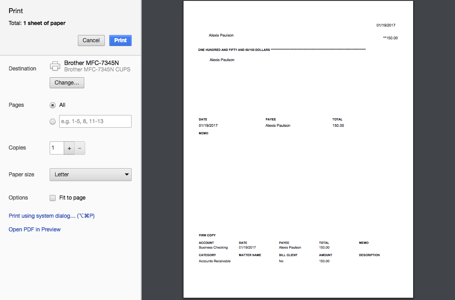This screenshot has height=300, width=455.
Task: Click the Accounts Receivable category in preview
Action: click(215, 261)
